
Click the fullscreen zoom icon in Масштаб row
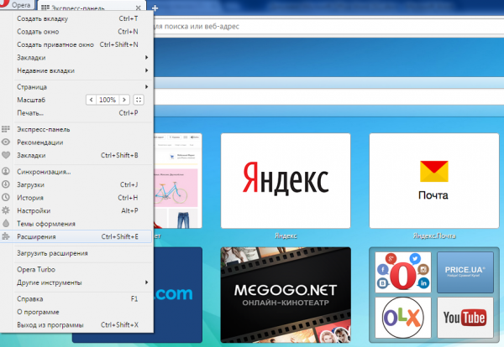(x=139, y=100)
